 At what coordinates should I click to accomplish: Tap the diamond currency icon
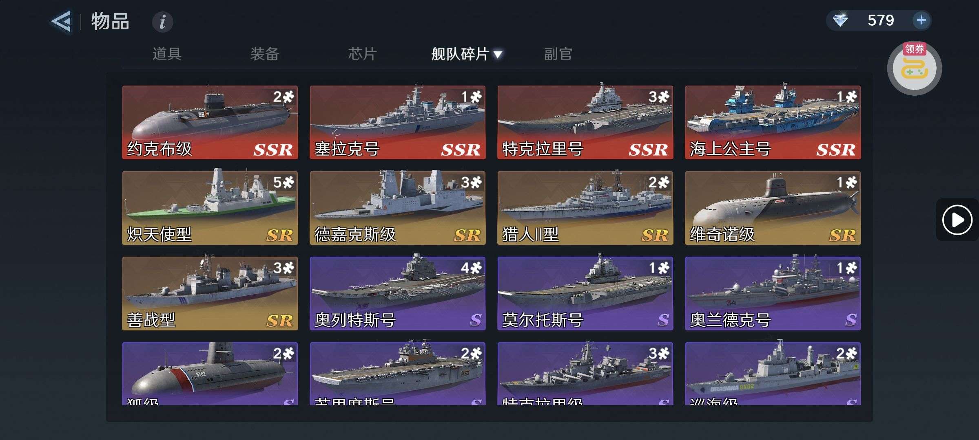point(840,20)
